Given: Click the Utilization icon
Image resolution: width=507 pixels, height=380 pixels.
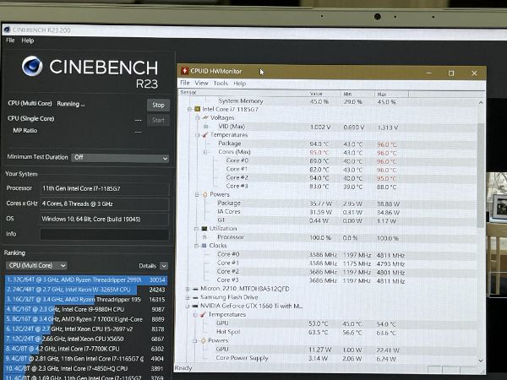Looking at the screenshot, I should [204, 229].
